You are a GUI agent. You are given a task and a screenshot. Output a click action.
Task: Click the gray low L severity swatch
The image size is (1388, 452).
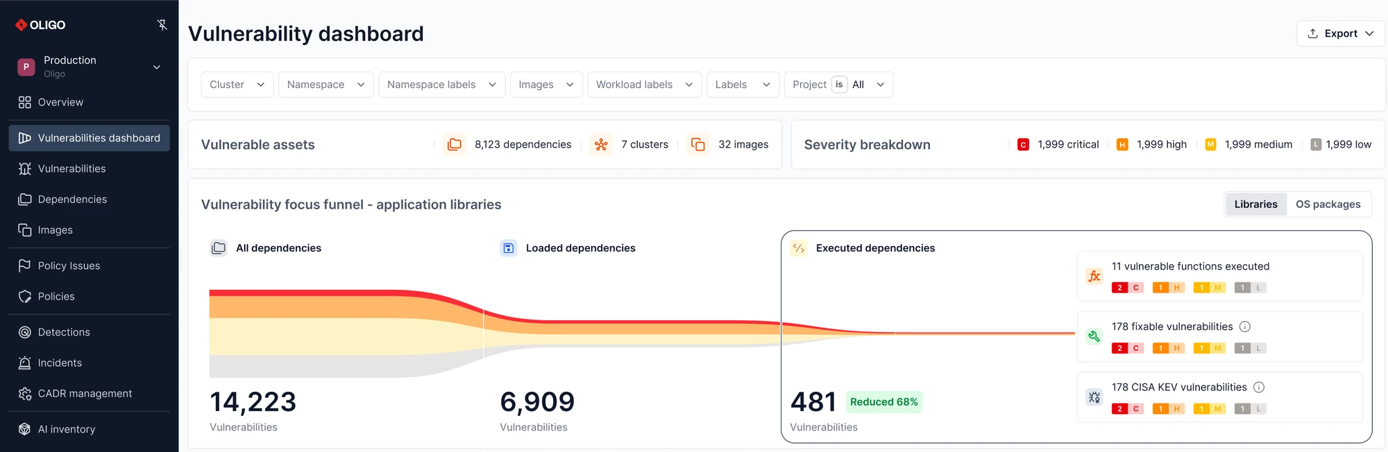coord(1316,144)
